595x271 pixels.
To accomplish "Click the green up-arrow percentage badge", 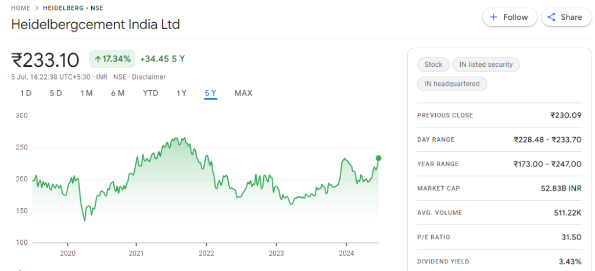I will [x=112, y=59].
